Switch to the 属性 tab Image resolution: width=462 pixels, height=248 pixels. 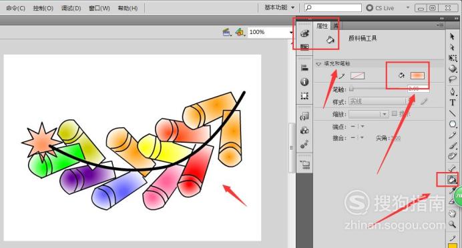pos(322,26)
